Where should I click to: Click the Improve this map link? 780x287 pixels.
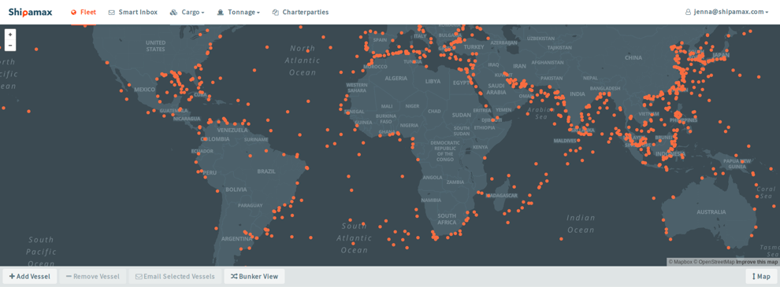(756, 262)
